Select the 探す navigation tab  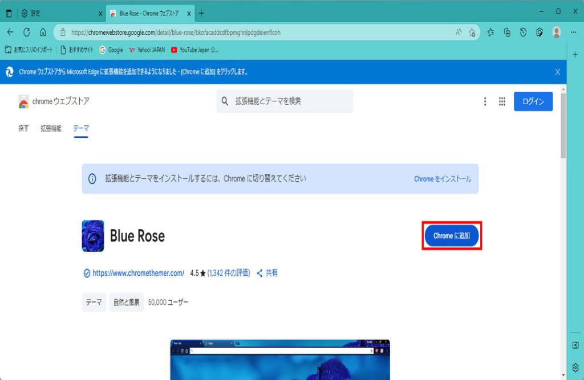click(23, 128)
